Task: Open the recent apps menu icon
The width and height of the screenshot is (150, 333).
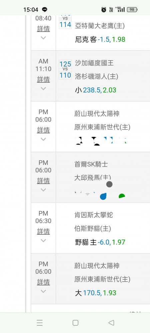Action: tap(40, 323)
